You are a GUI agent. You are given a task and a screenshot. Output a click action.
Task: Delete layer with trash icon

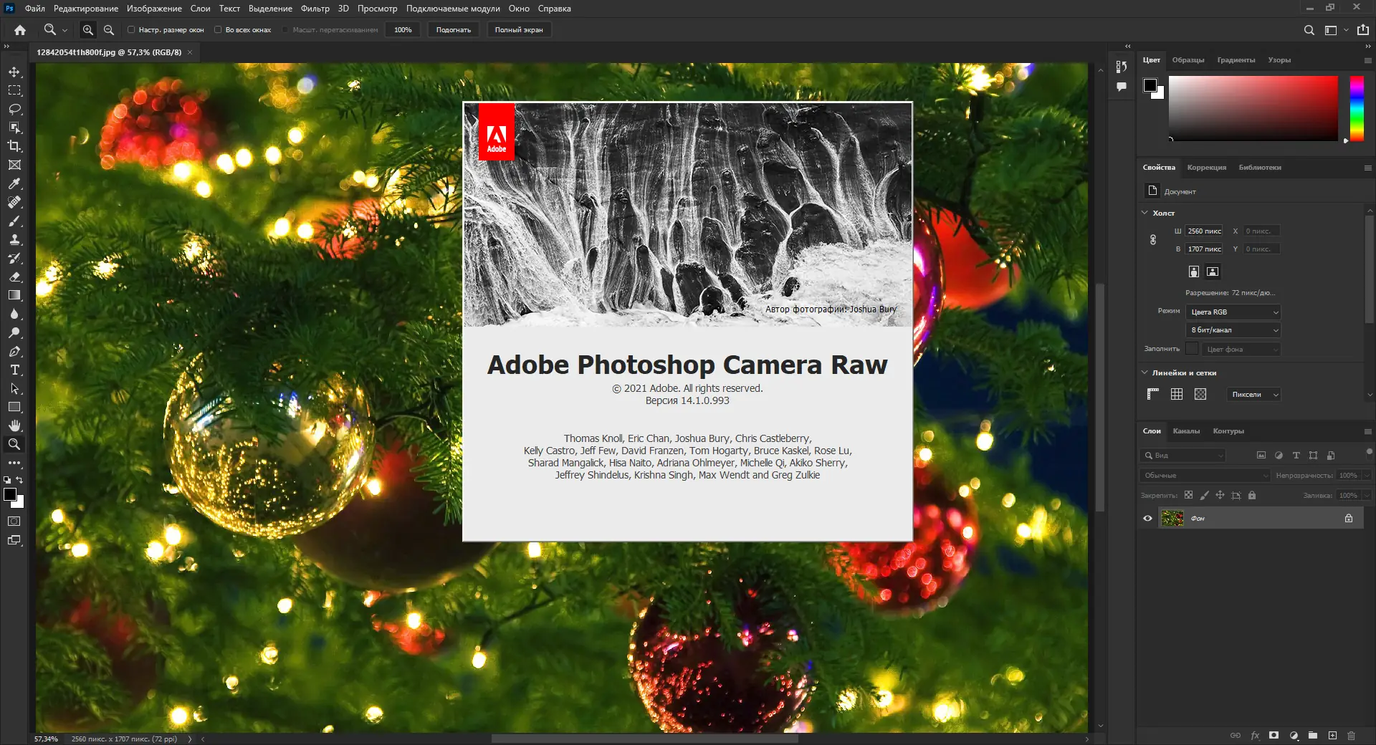(x=1351, y=736)
